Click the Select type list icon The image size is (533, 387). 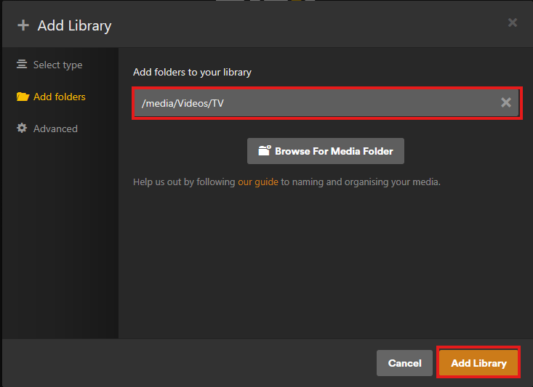pos(22,64)
